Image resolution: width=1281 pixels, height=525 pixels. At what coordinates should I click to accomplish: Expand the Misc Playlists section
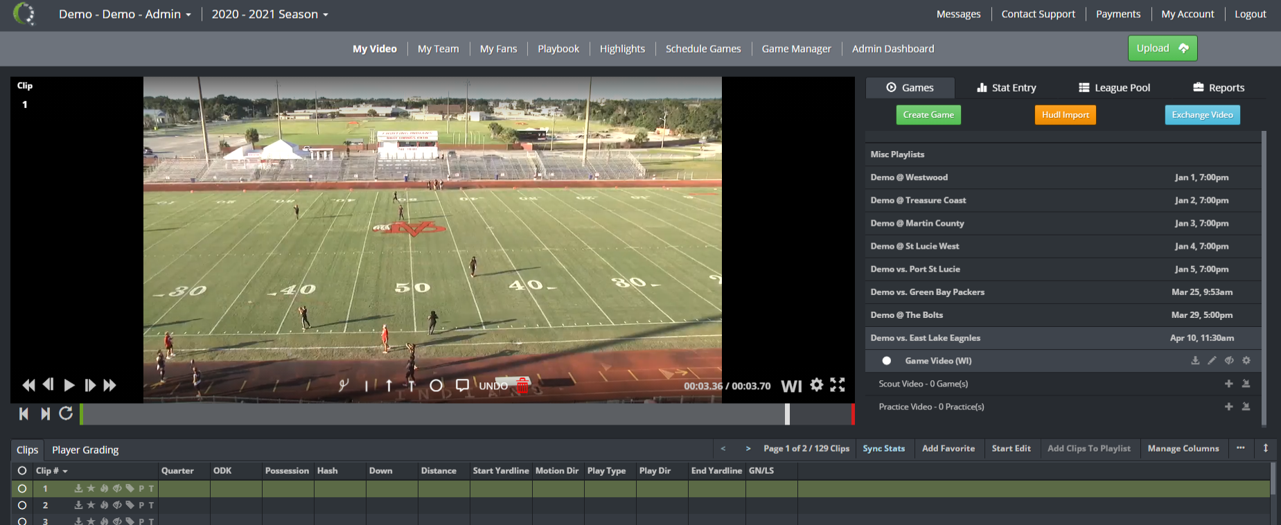[x=1063, y=154]
